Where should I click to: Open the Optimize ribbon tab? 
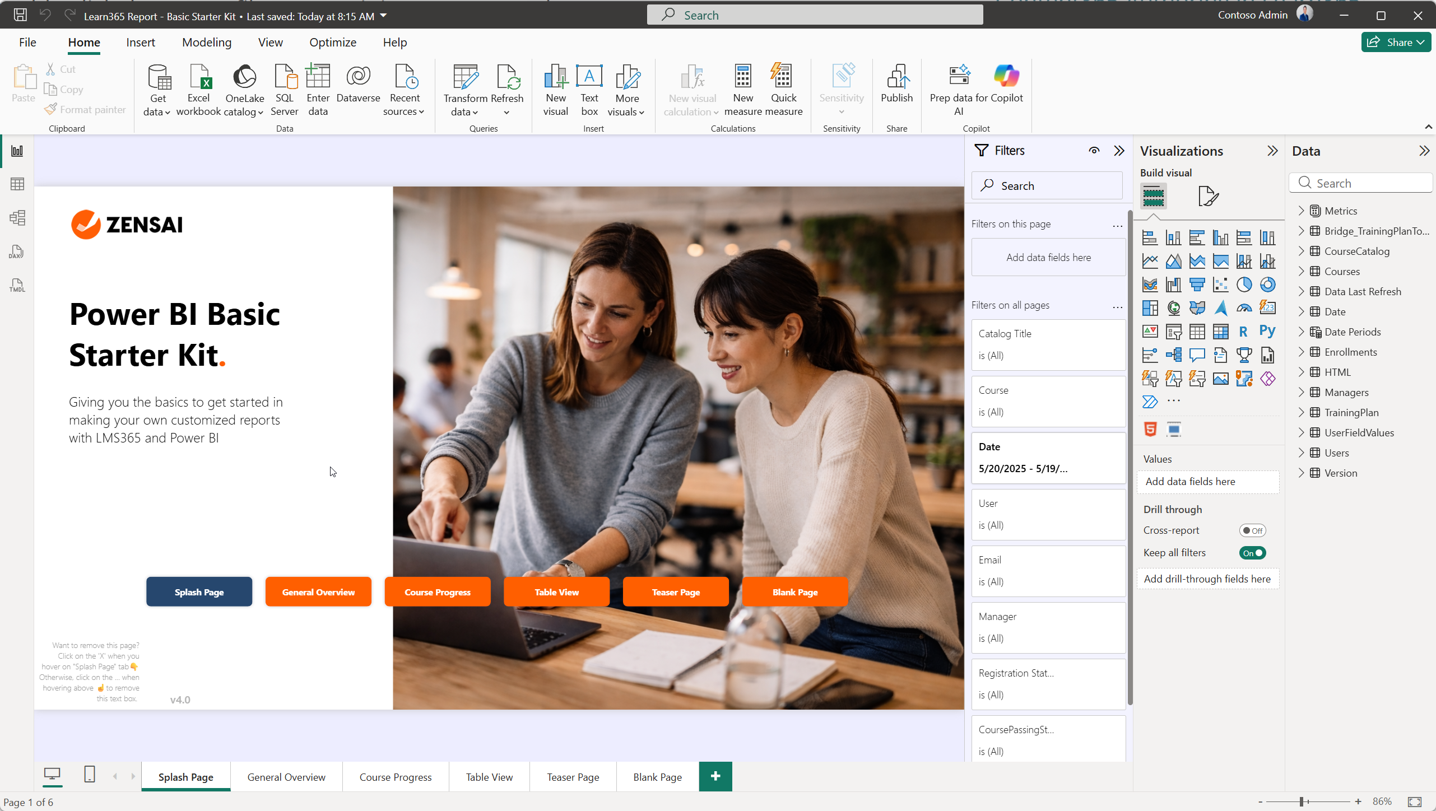click(333, 42)
